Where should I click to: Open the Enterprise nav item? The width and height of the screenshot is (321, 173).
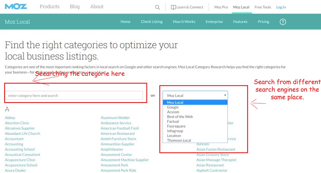tap(214, 22)
